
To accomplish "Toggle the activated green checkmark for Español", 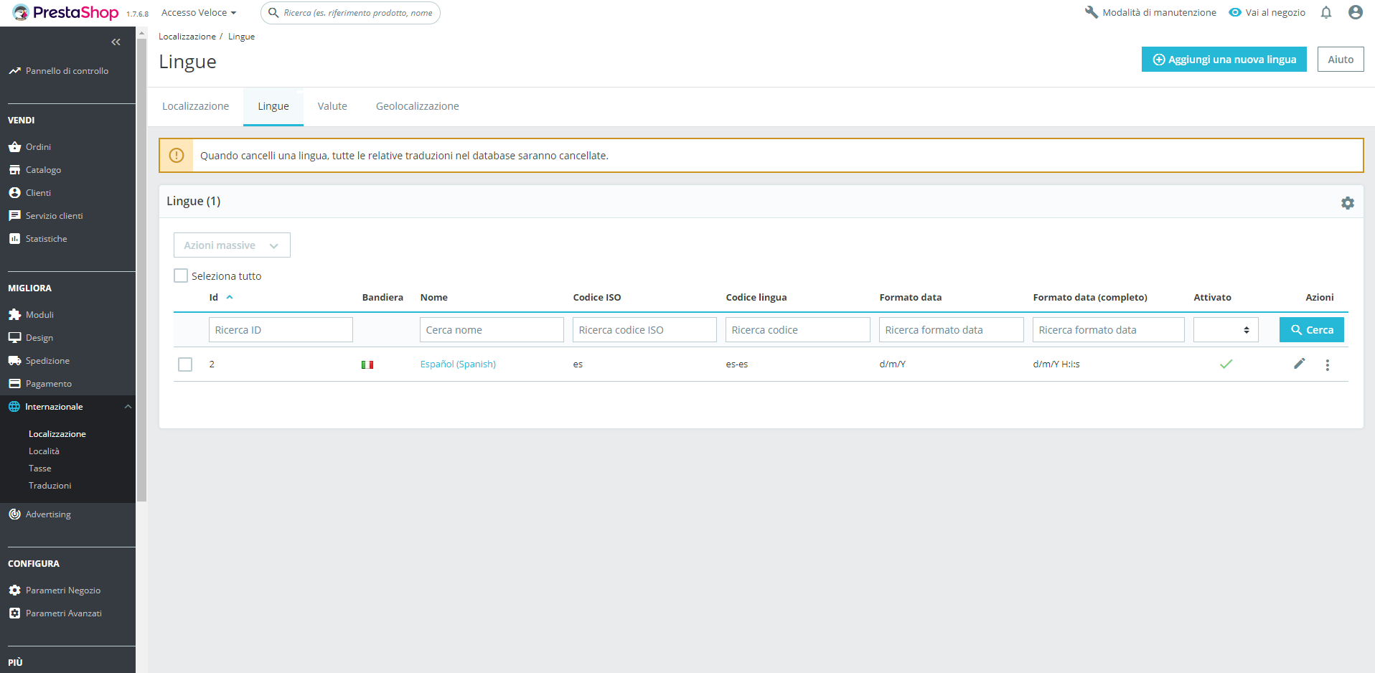I will click(x=1226, y=364).
